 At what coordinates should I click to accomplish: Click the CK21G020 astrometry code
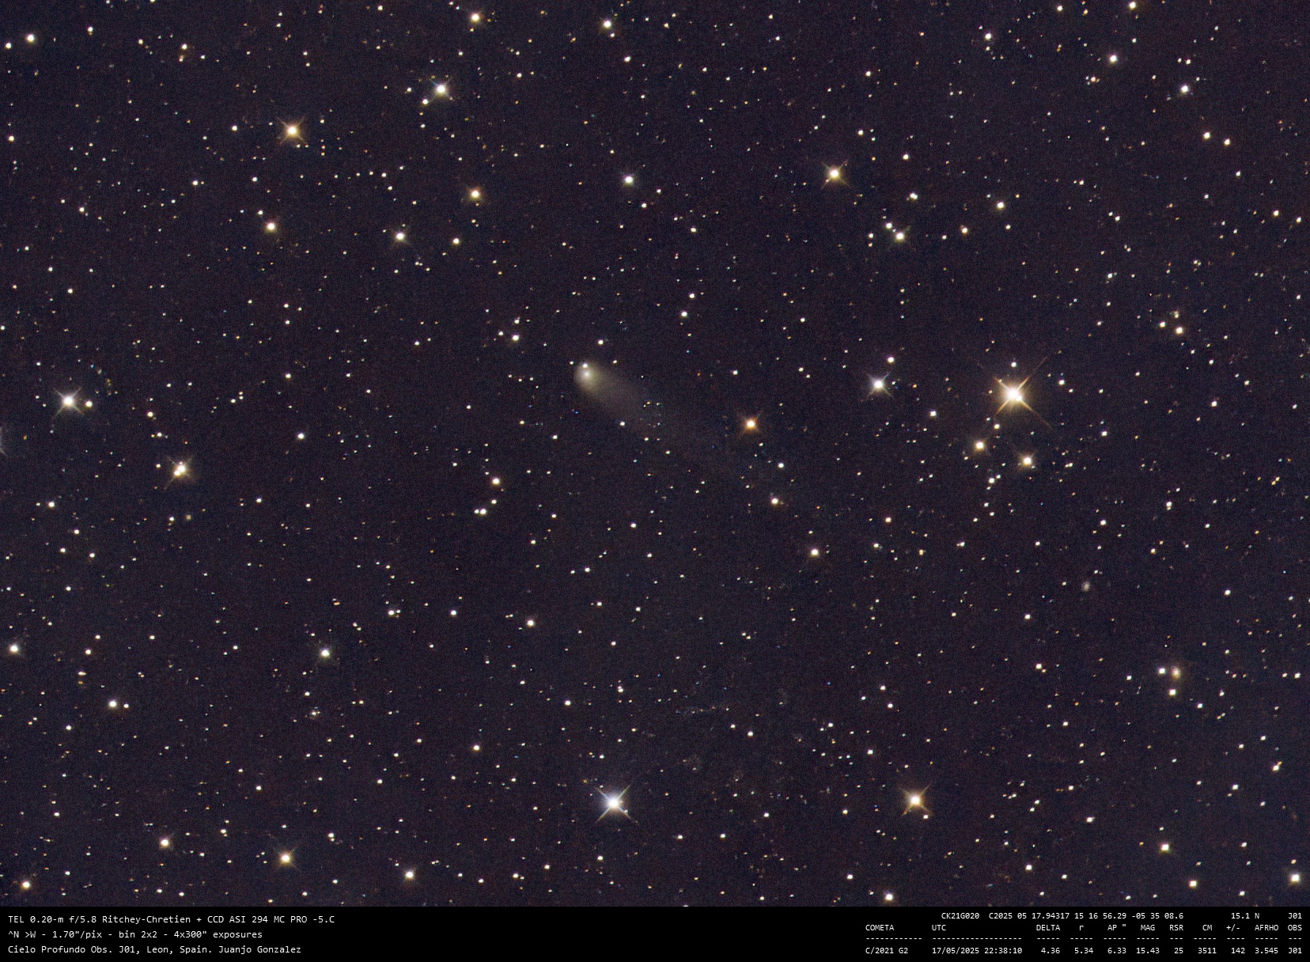click(960, 915)
